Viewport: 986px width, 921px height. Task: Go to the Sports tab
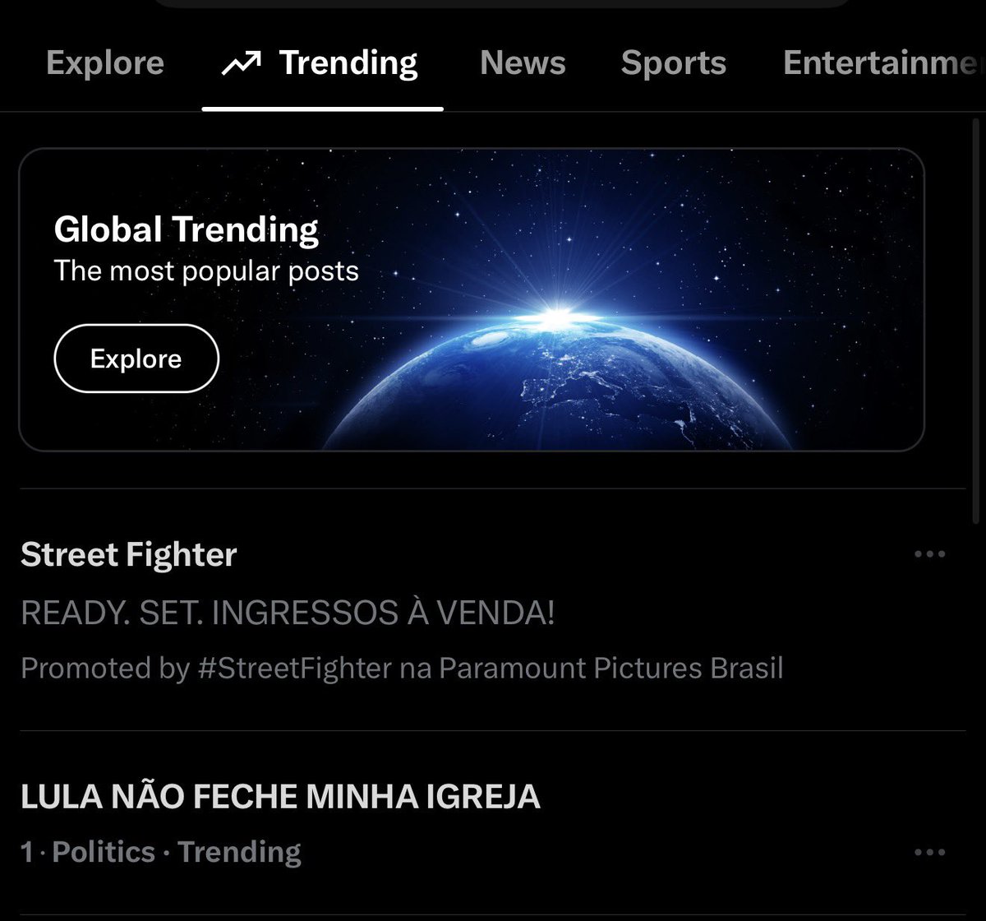673,63
